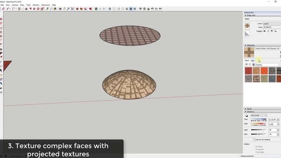Expand the Styles panel
281x158 pixels.
(x=245, y=109)
